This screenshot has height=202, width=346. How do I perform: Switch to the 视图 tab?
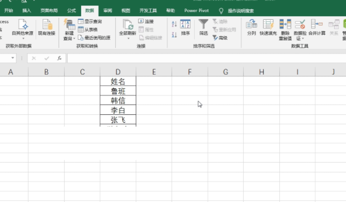click(126, 11)
